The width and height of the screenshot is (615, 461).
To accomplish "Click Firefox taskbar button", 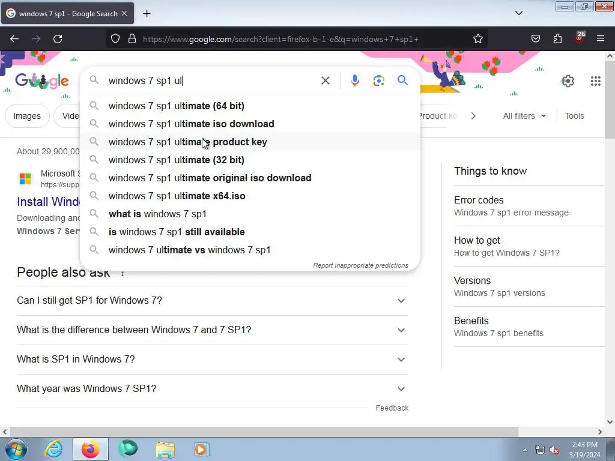I will coord(90,449).
